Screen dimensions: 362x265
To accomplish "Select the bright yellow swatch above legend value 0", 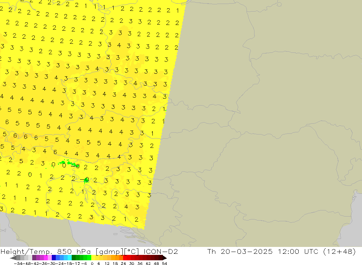I will (x=93, y=258).
